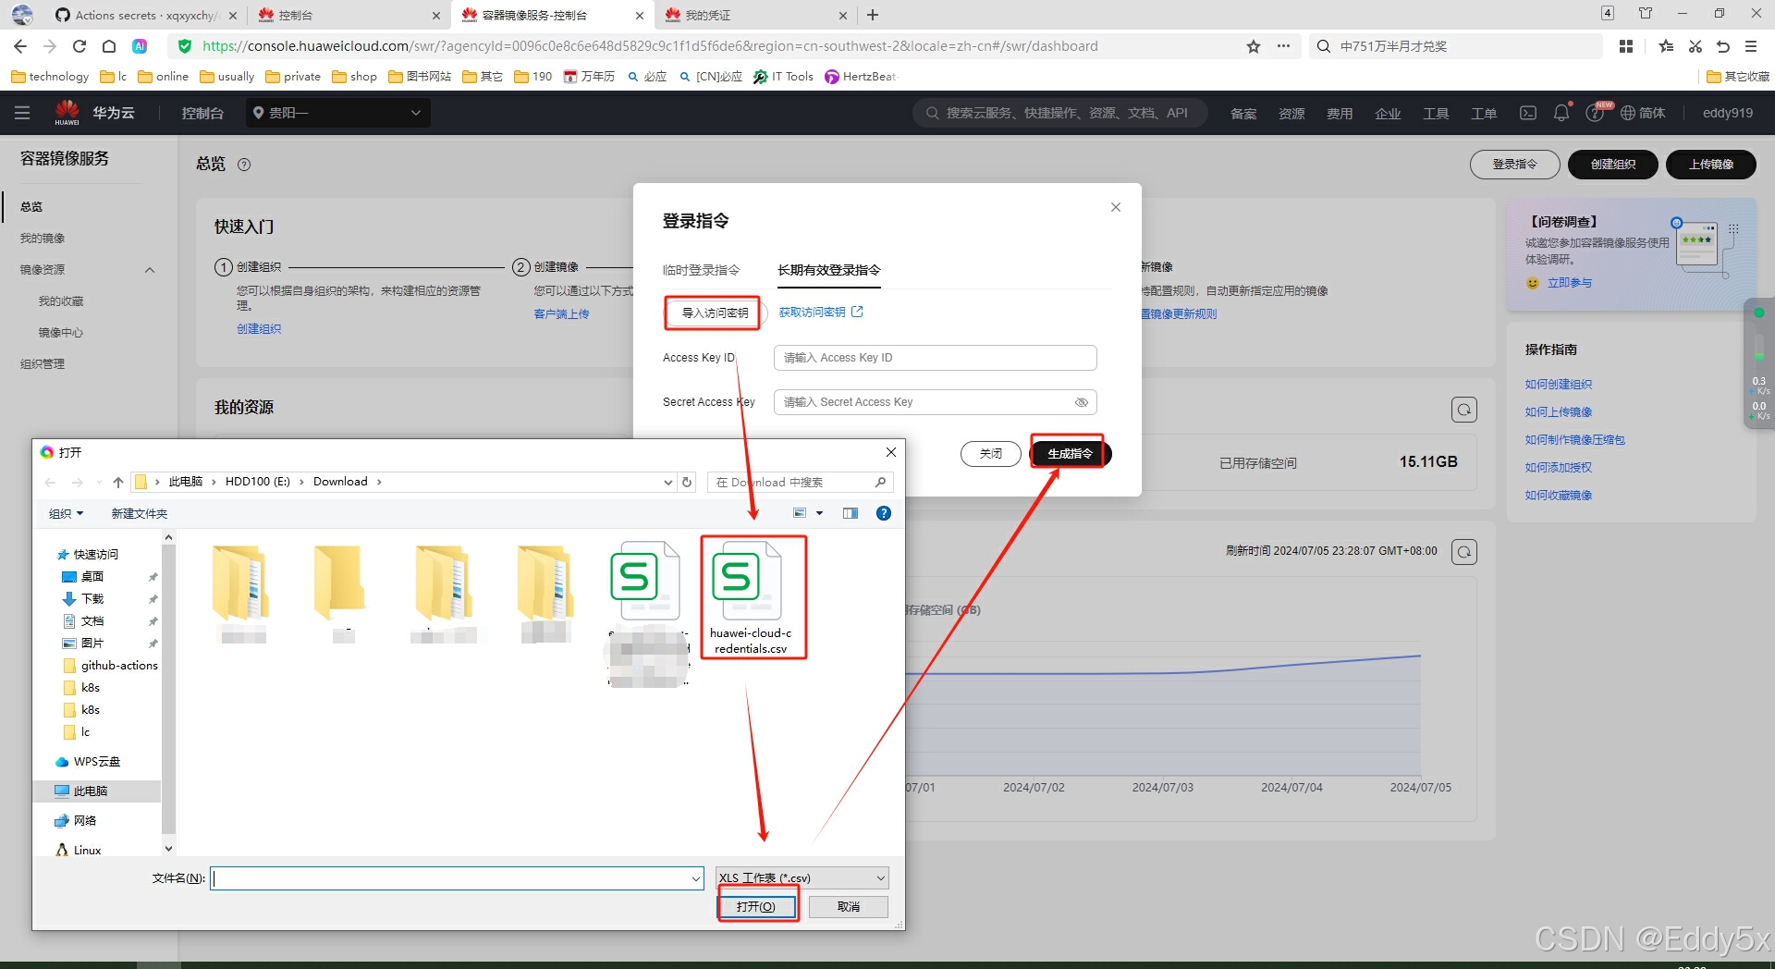
Task: Click the up-folder arrow in file dialog
Action: click(118, 482)
